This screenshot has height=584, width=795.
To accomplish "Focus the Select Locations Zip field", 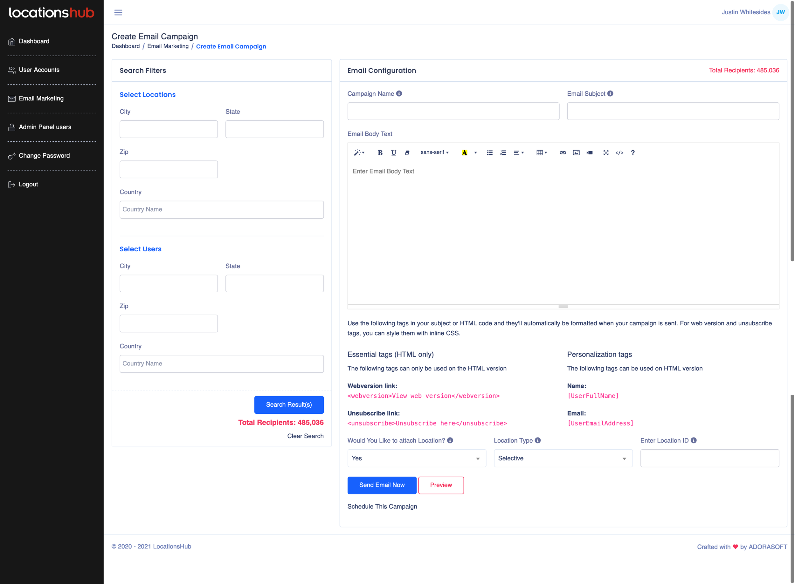I will [169, 170].
